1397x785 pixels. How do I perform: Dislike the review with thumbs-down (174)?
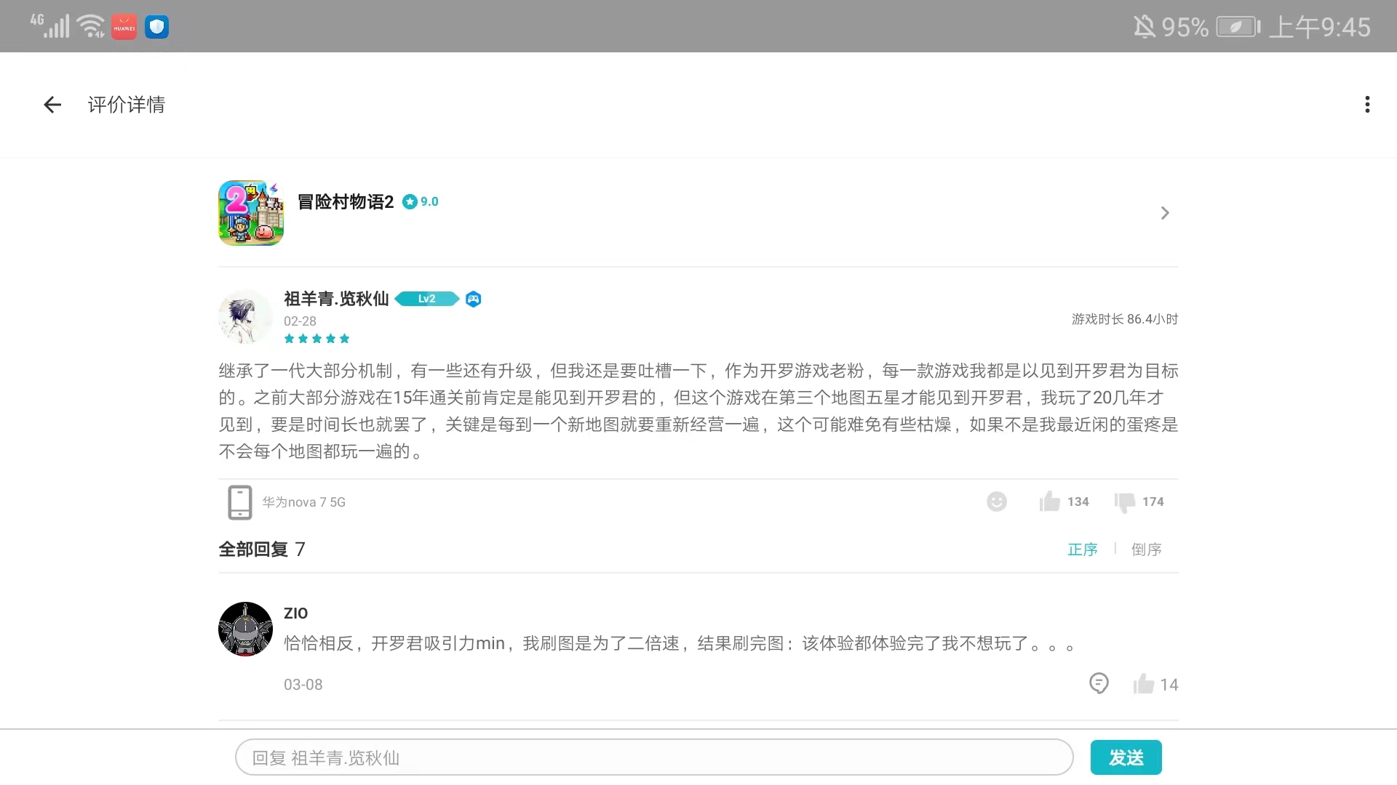pyautogui.click(x=1125, y=502)
